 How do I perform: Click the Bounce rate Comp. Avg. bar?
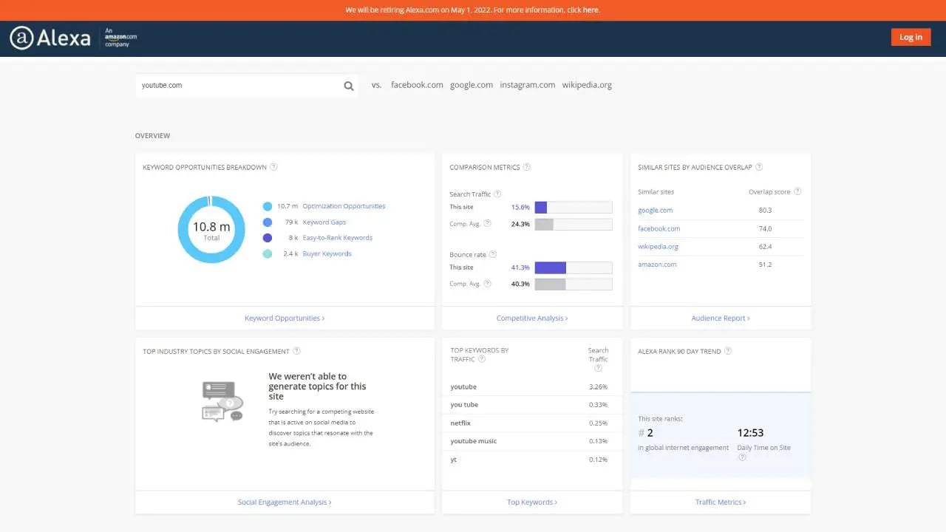(574, 284)
